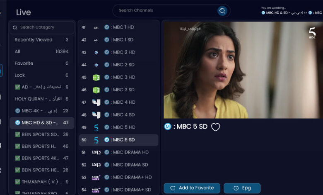323x195 pixels.
Task: Click the MBC DRAMA+ HD logo icon
Action: (96, 177)
